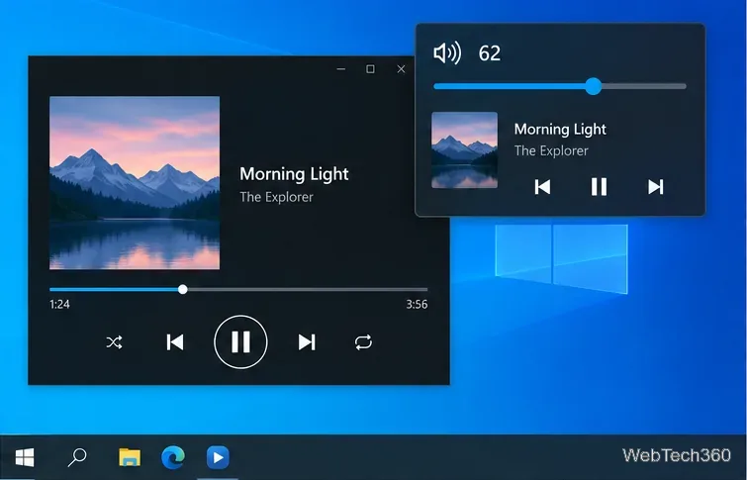Go to next track in volume flyout
Viewport: 747px width, 480px height.
pyautogui.click(x=656, y=187)
